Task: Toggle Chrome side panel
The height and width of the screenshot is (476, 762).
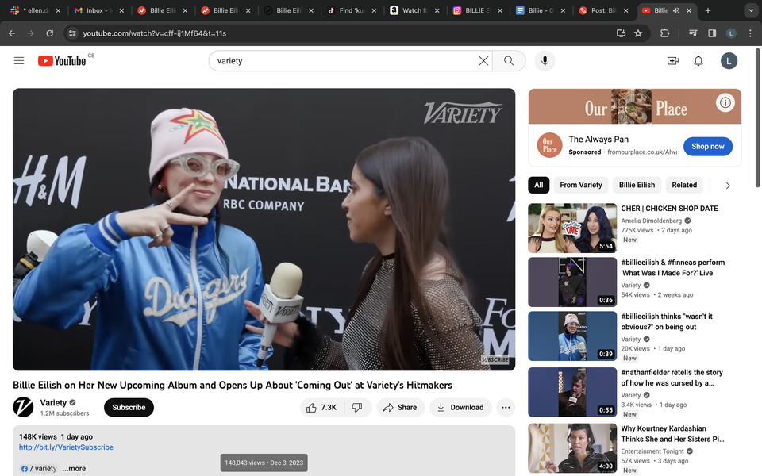Action: 712,33
